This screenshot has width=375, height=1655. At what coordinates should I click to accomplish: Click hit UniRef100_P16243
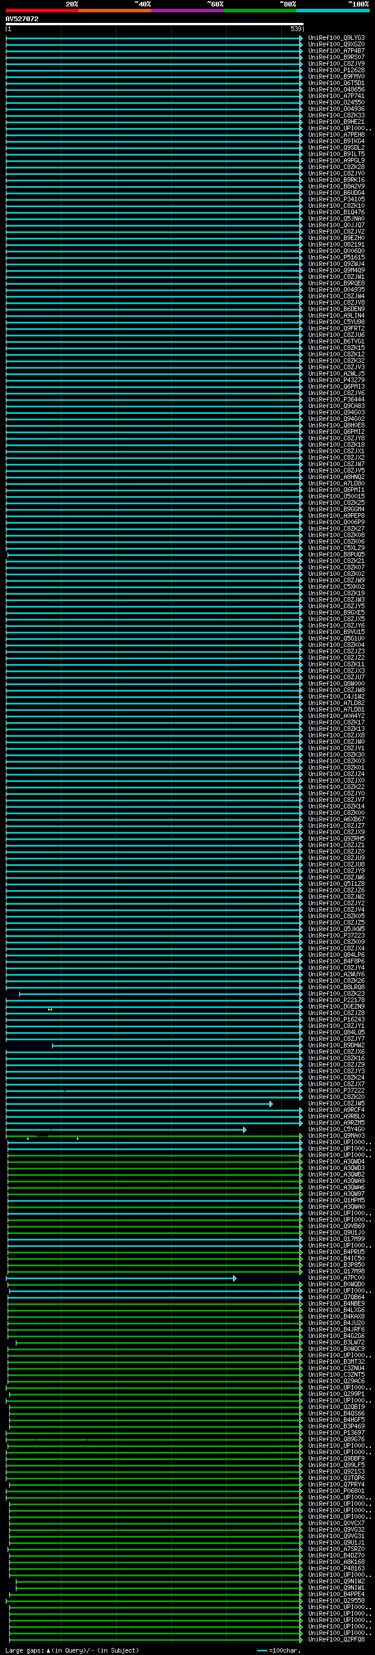[336, 1020]
